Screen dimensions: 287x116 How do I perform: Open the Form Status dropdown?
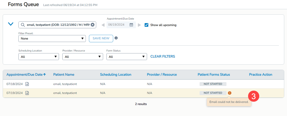click(126, 57)
